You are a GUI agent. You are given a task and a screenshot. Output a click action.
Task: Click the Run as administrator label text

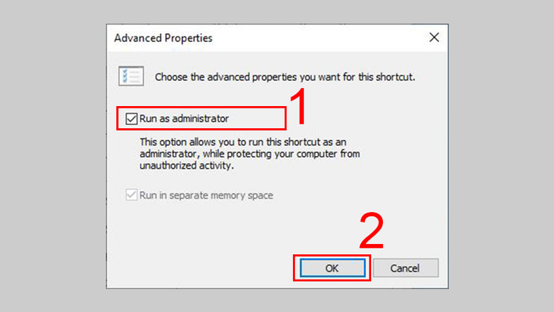coord(184,119)
